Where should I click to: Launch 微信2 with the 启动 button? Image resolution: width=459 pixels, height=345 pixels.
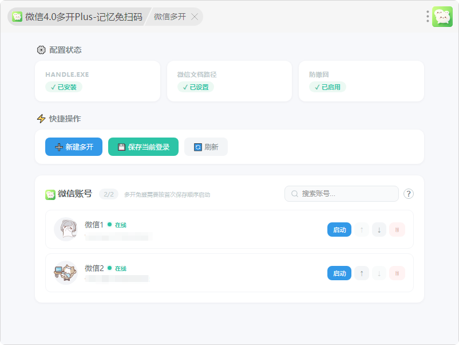(x=339, y=273)
